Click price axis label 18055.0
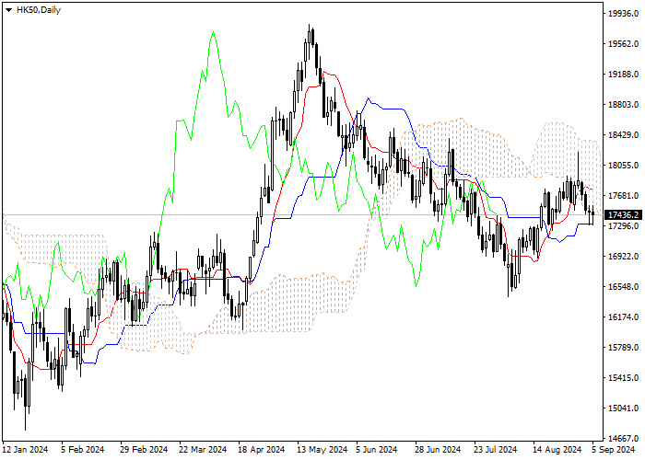The height and width of the screenshot is (460, 645). 623,166
